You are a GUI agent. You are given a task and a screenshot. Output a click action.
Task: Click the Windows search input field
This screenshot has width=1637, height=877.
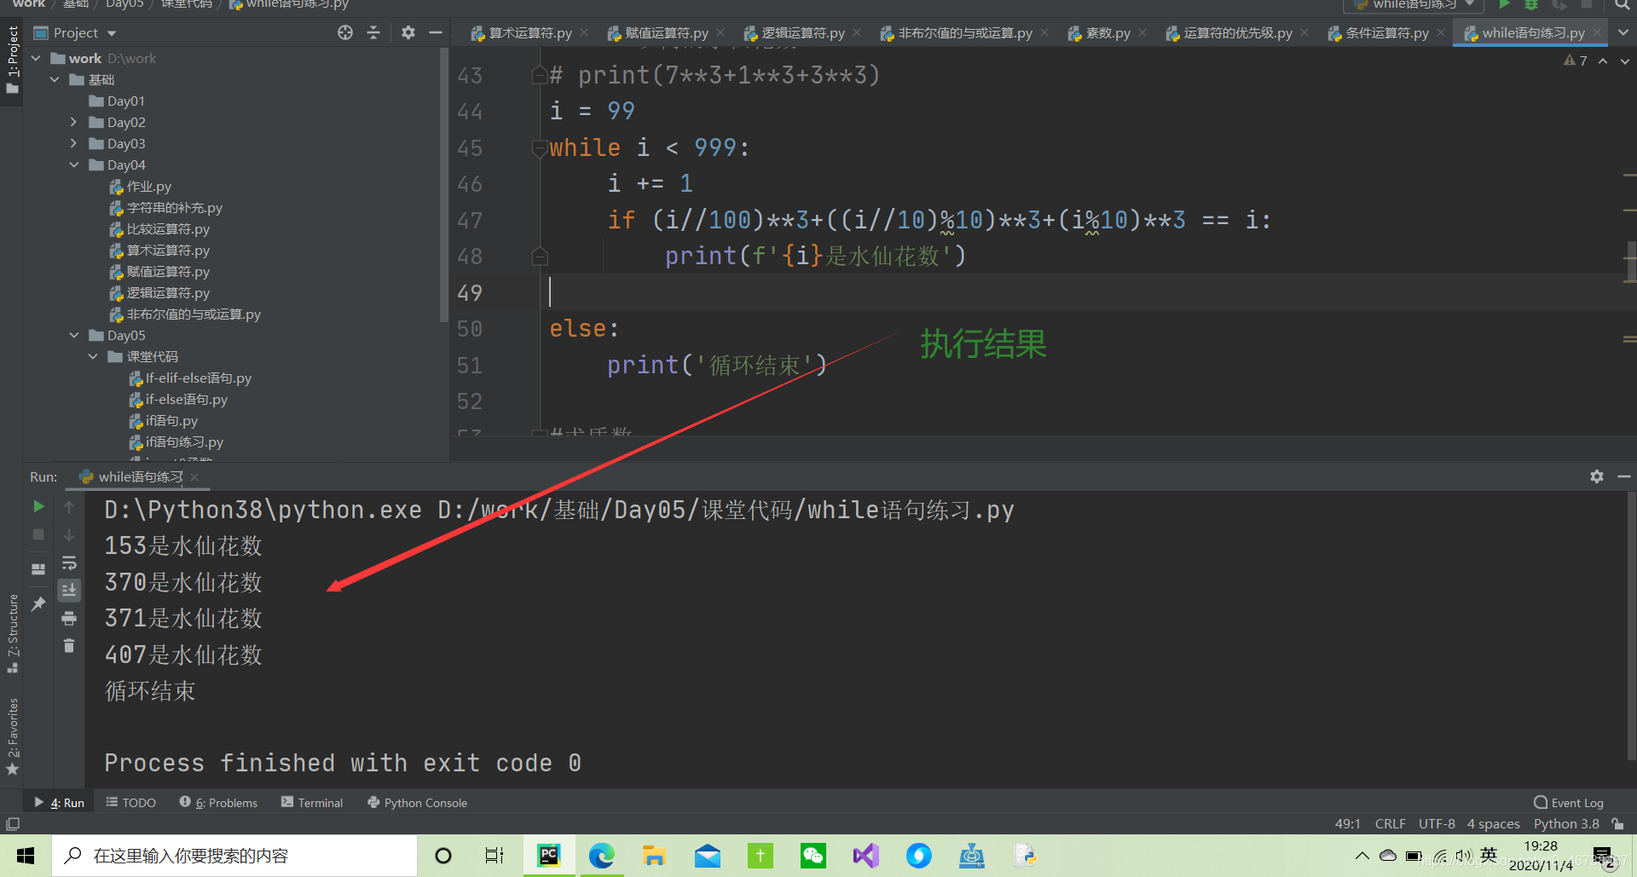click(x=234, y=856)
